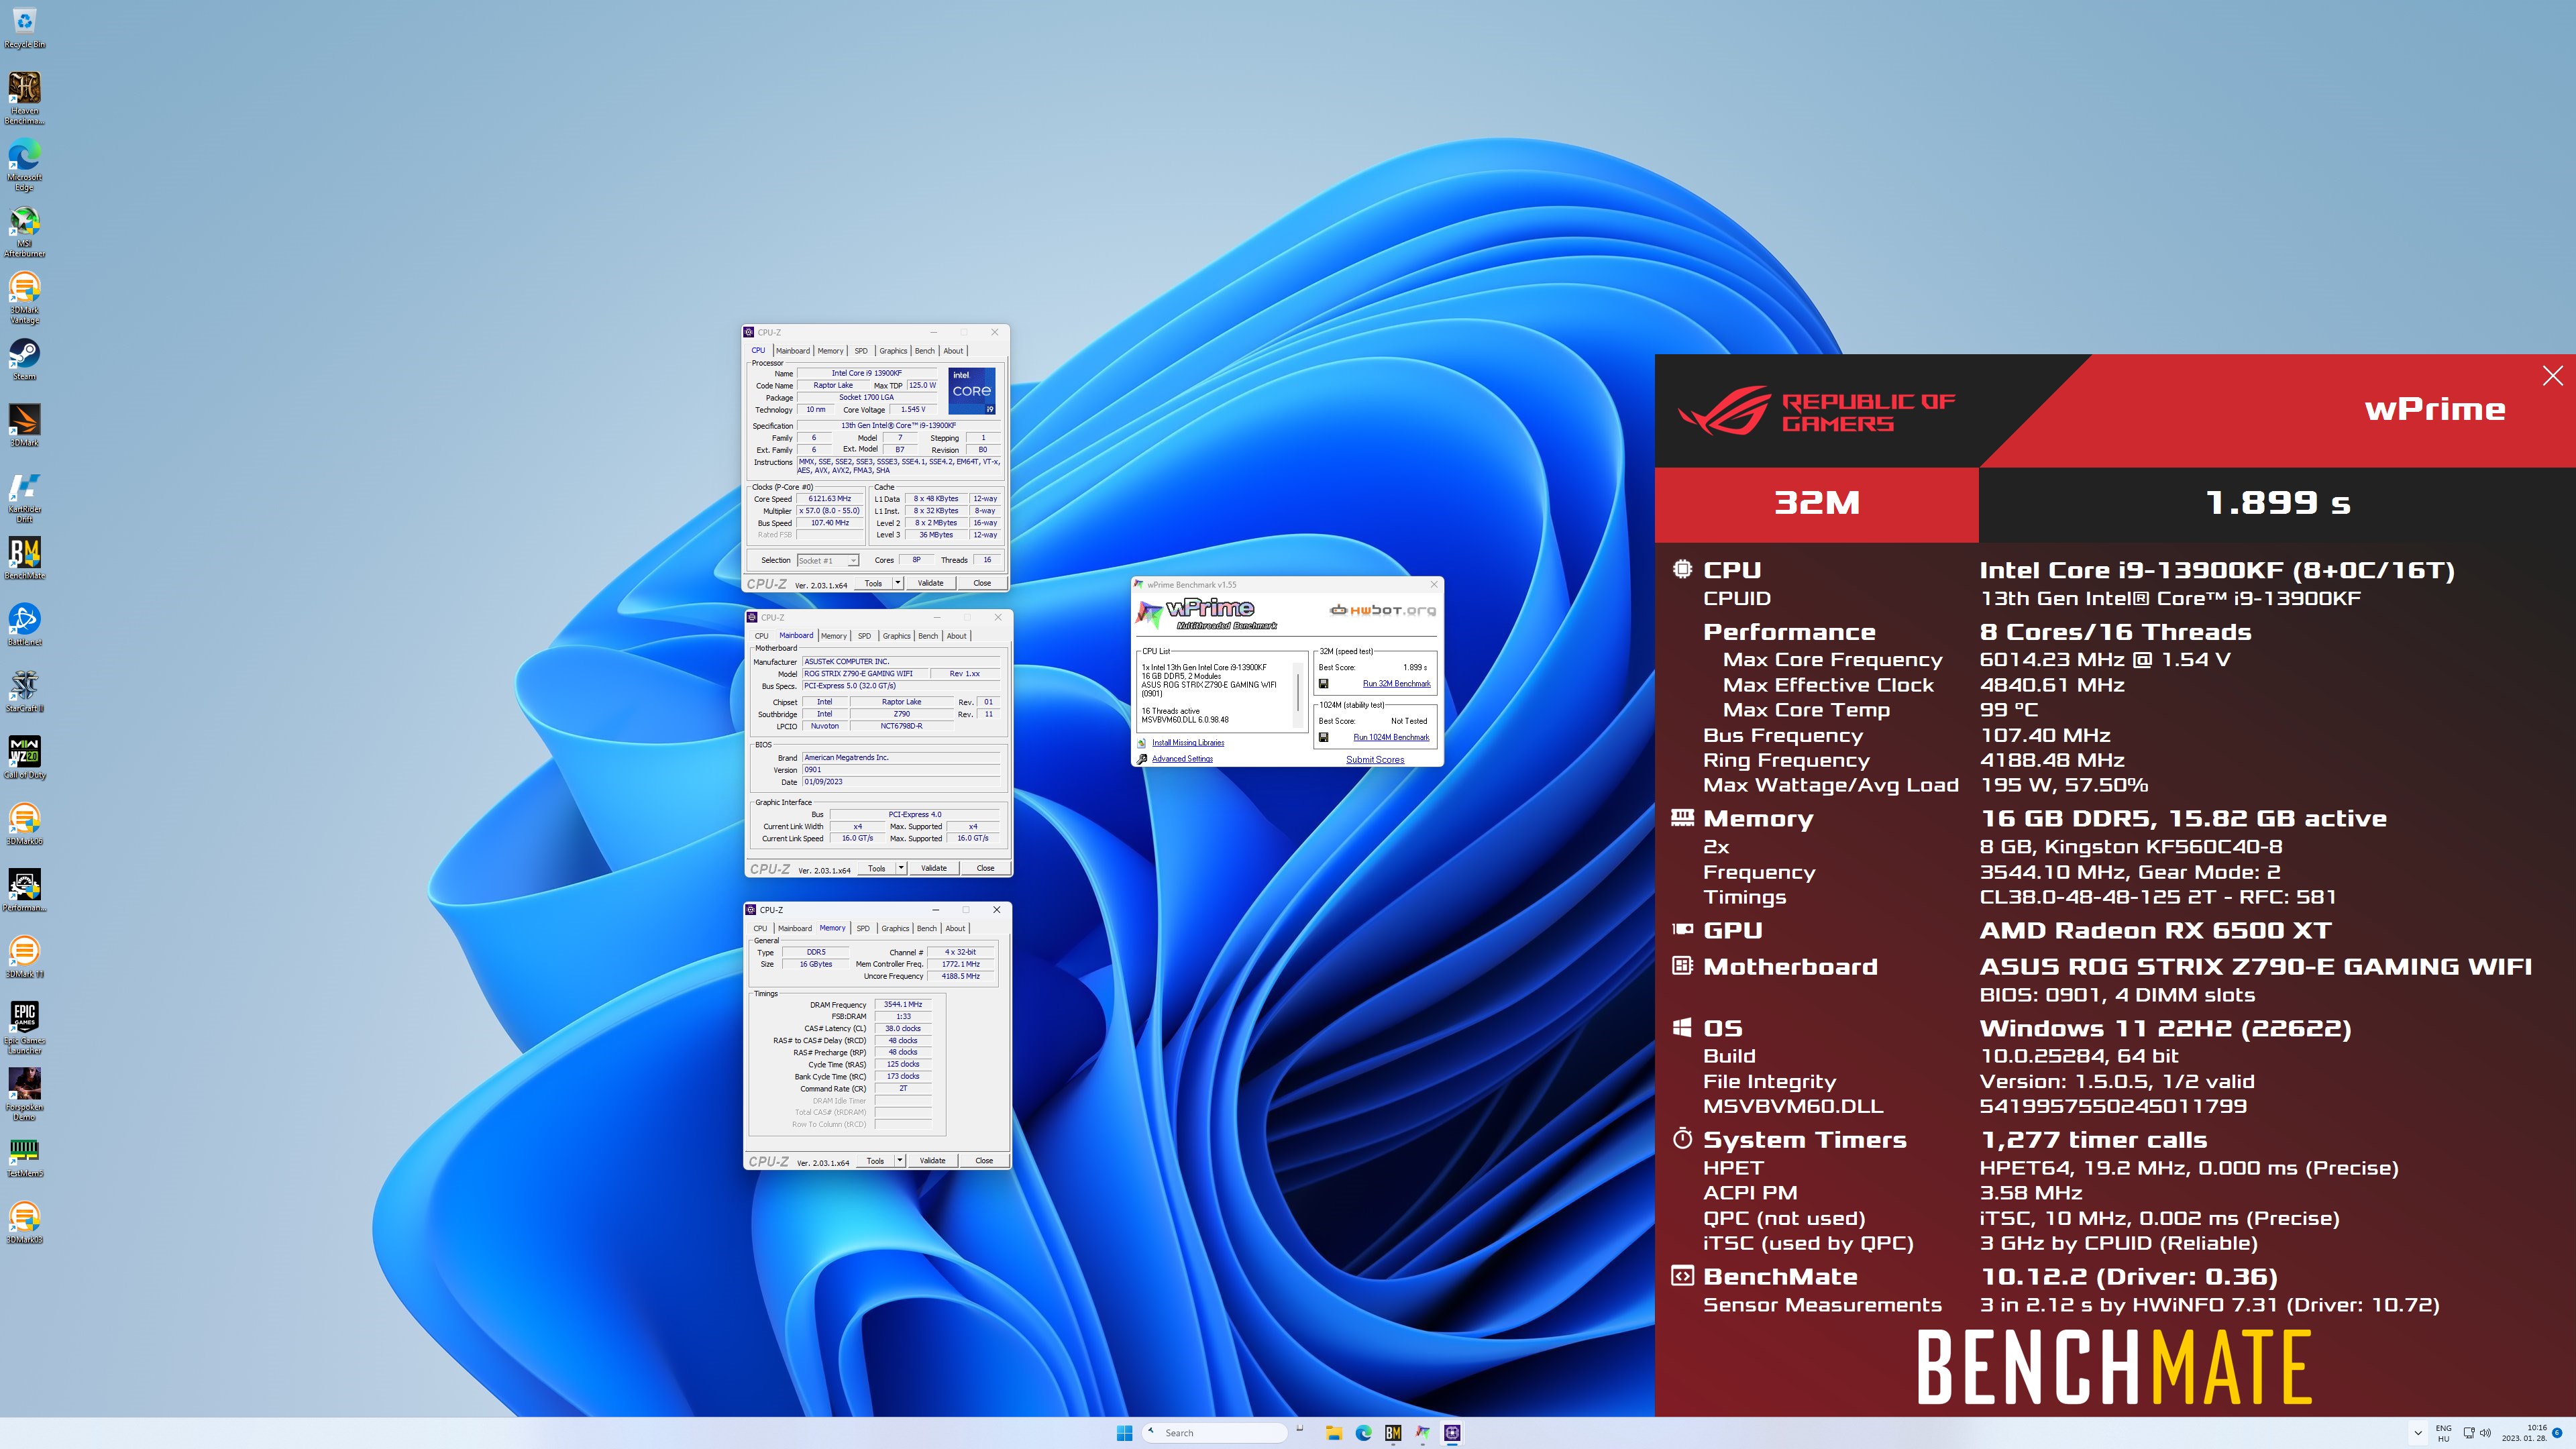Click Validate button in CPU-Z CPU window
The image size is (2576, 1449).
click(x=930, y=583)
